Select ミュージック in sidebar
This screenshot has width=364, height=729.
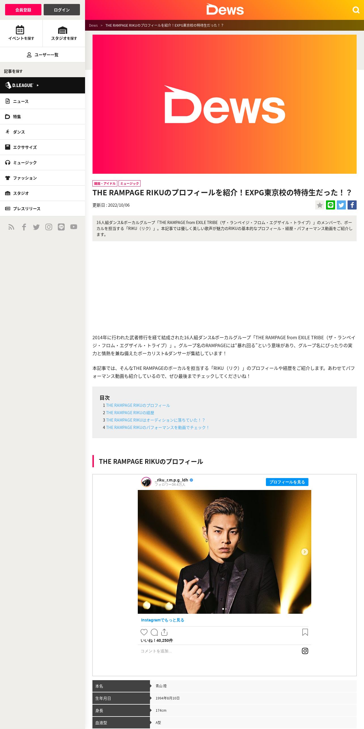tap(43, 163)
